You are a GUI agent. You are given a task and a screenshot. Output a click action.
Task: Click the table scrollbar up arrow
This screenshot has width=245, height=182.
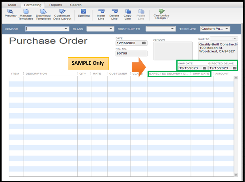(236, 78)
